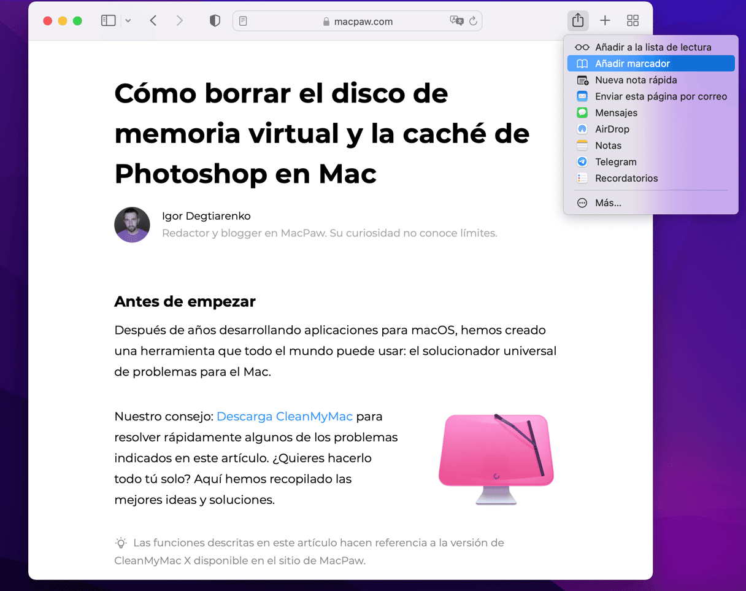Show Reader view icon in address bar
Viewport: 746px width, 591px height.
(x=243, y=21)
